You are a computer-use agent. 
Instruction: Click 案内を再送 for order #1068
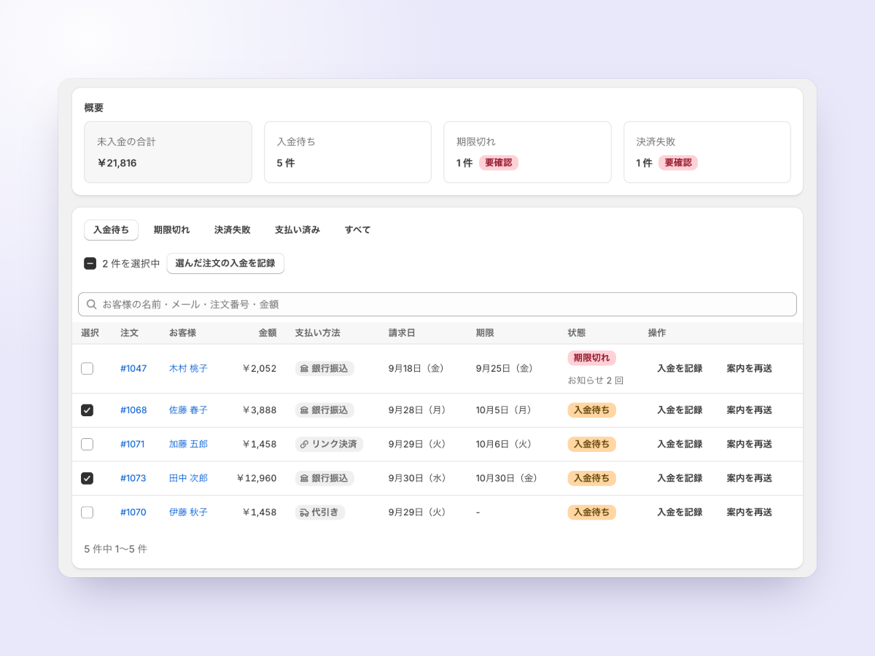coord(749,410)
